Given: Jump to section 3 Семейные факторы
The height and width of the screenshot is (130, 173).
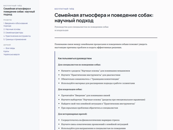Looking at the screenshot, I should [x=13, y=33].
